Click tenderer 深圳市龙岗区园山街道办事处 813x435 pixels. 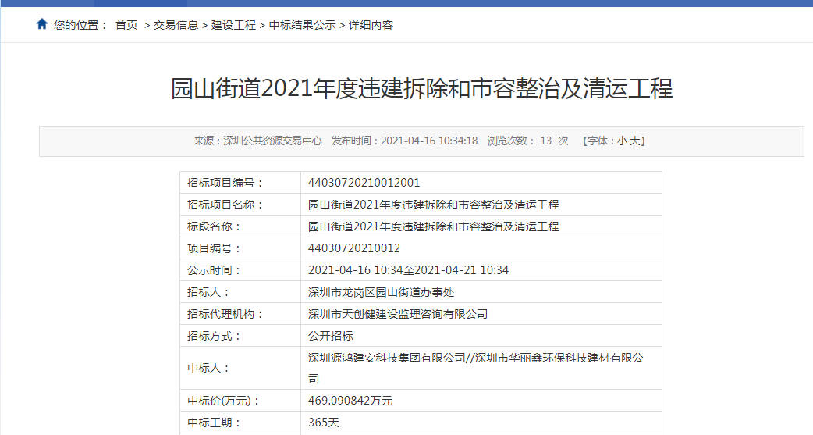(x=381, y=292)
